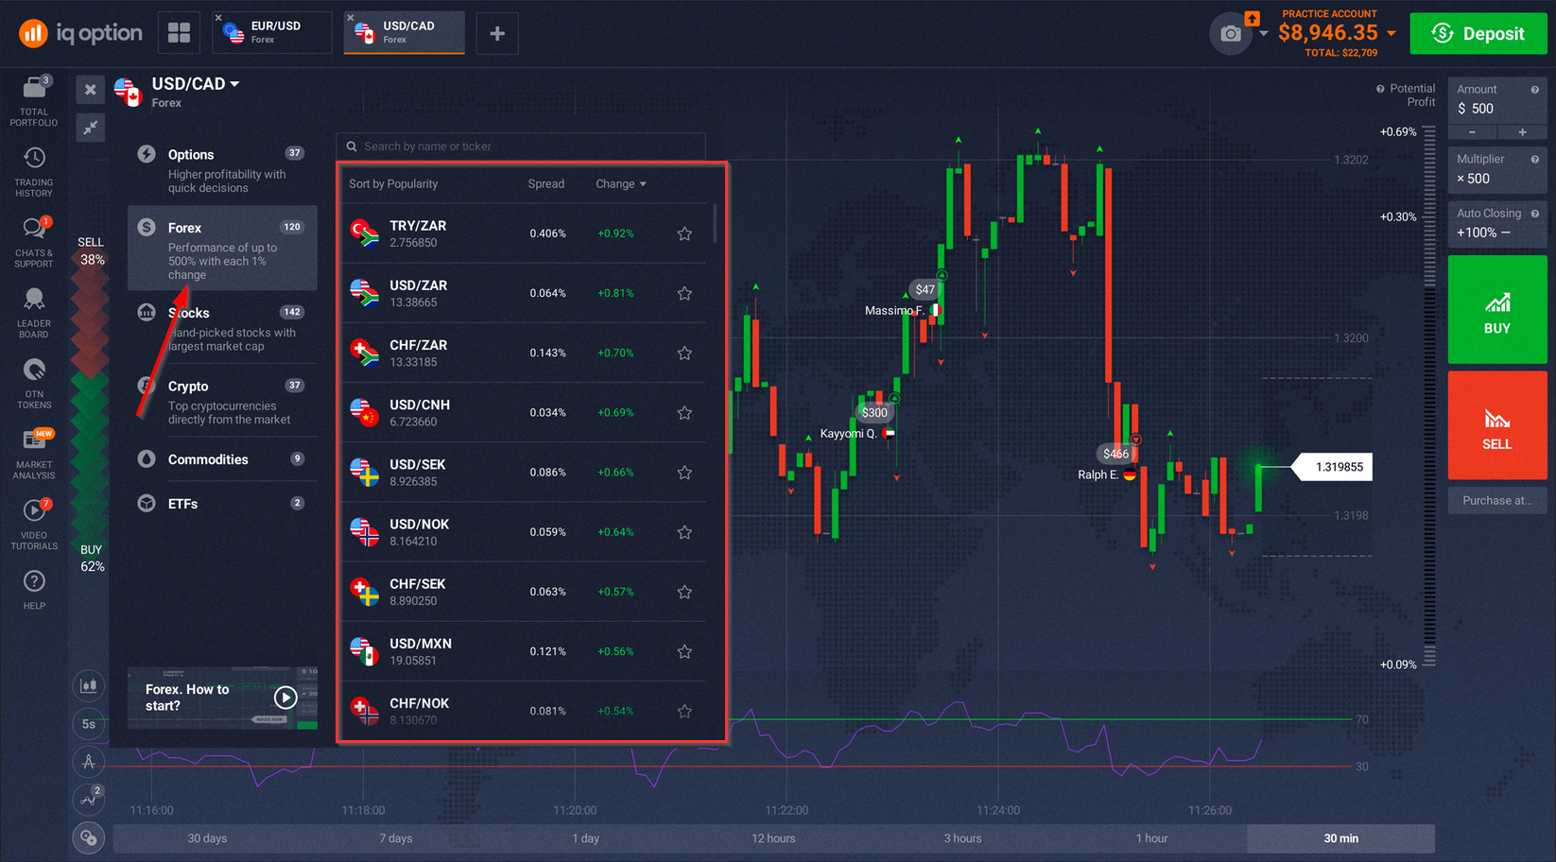Viewport: 1556px width, 862px height.
Task: Close the asset selection panel
Action: pyautogui.click(x=90, y=90)
